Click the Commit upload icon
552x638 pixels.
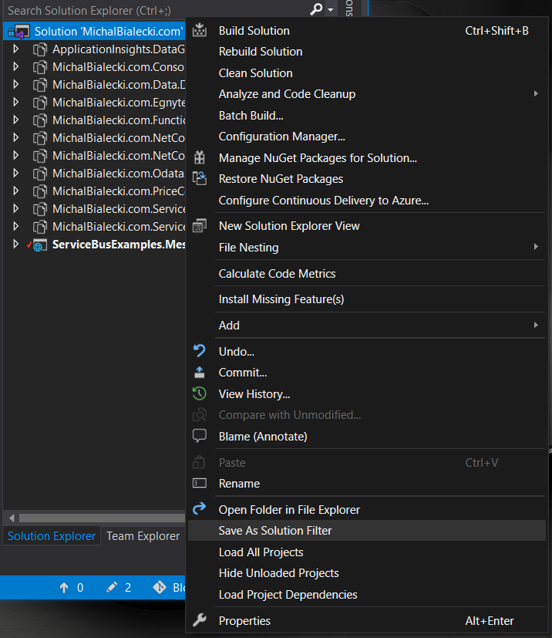pos(200,373)
